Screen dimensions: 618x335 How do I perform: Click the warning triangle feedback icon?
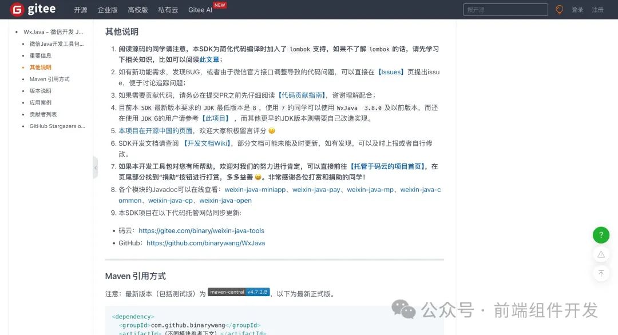(x=601, y=254)
